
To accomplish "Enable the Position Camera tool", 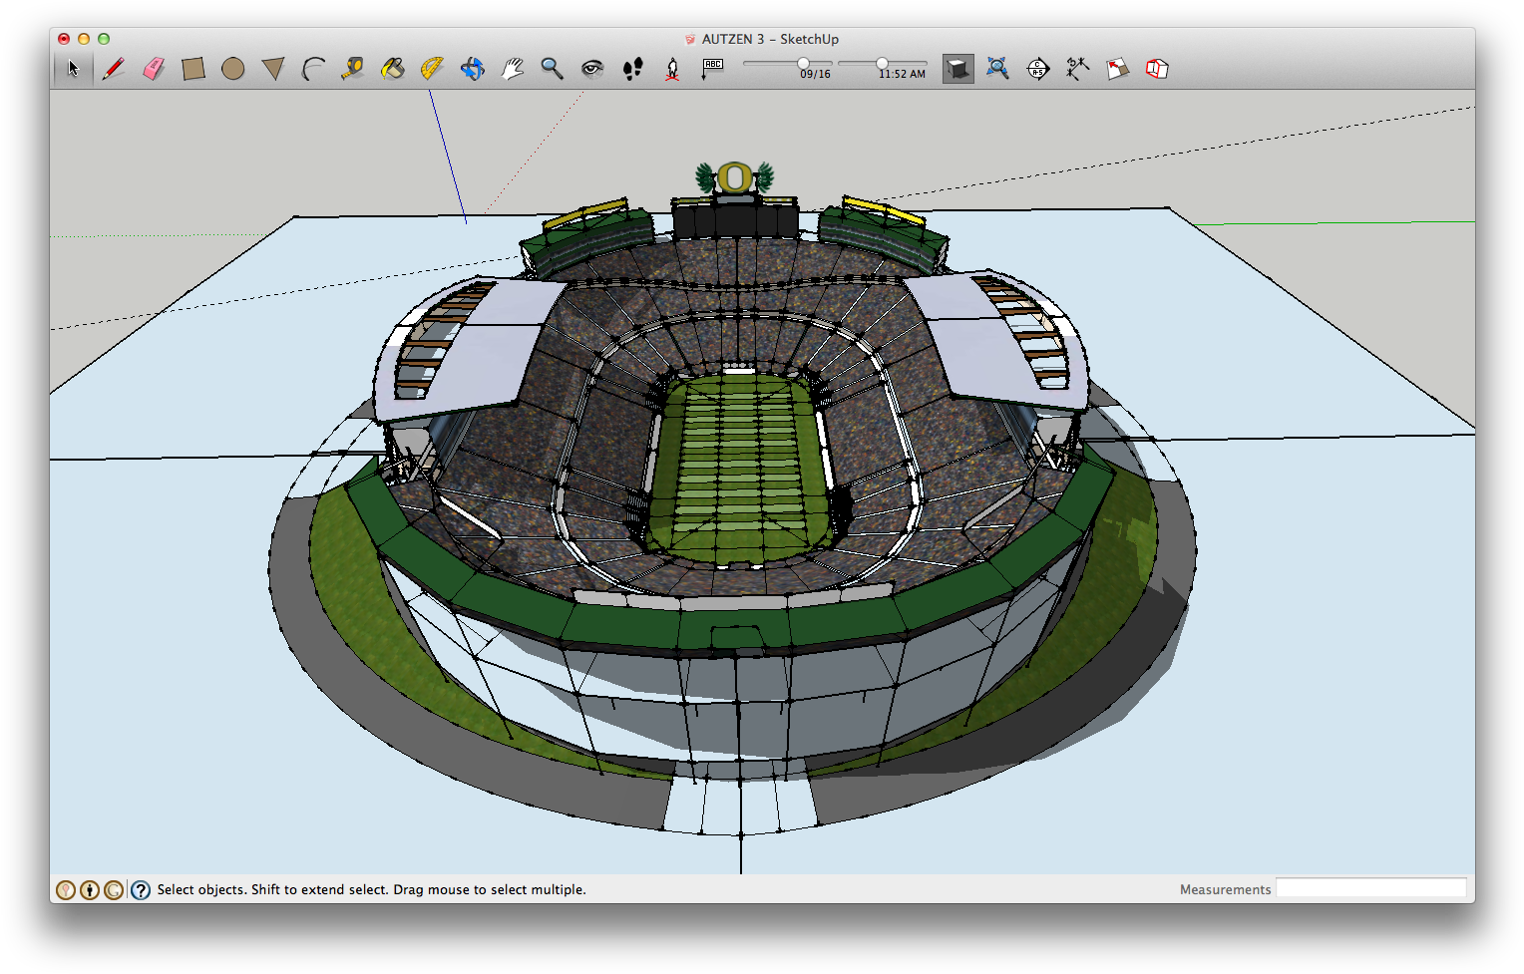I will click(673, 68).
